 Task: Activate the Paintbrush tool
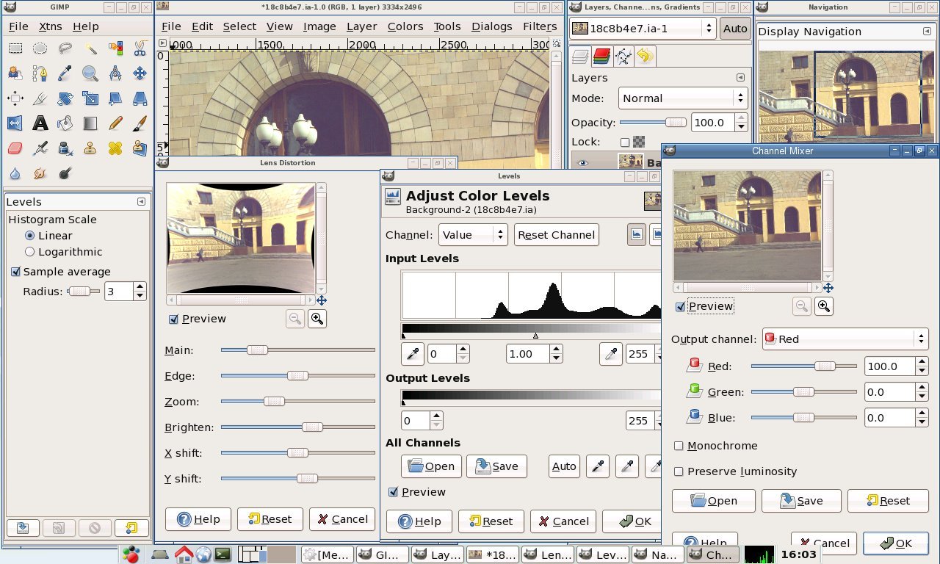click(x=140, y=123)
